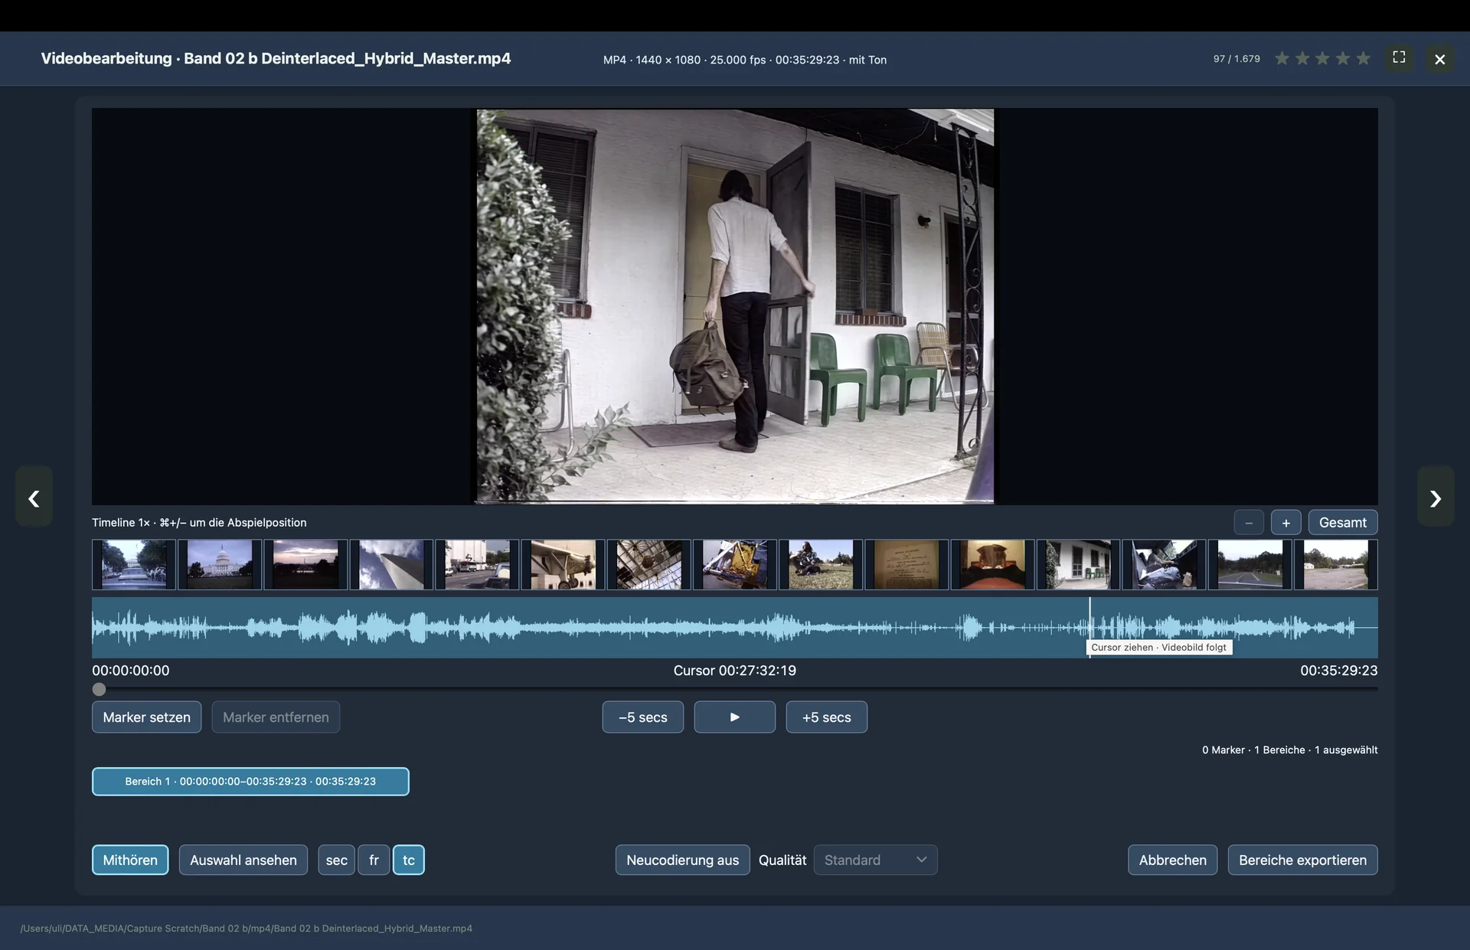Image resolution: width=1470 pixels, height=950 pixels.
Task: Click the audio waveform track
Action: pyautogui.click(x=735, y=628)
